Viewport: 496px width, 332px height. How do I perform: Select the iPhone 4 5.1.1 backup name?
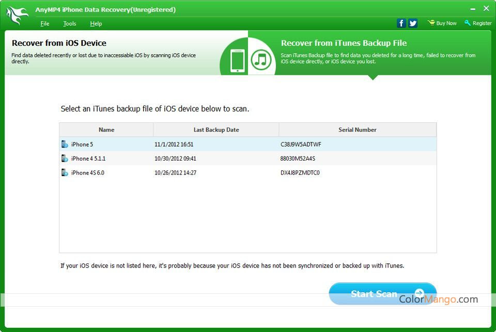pyautogui.click(x=88, y=159)
